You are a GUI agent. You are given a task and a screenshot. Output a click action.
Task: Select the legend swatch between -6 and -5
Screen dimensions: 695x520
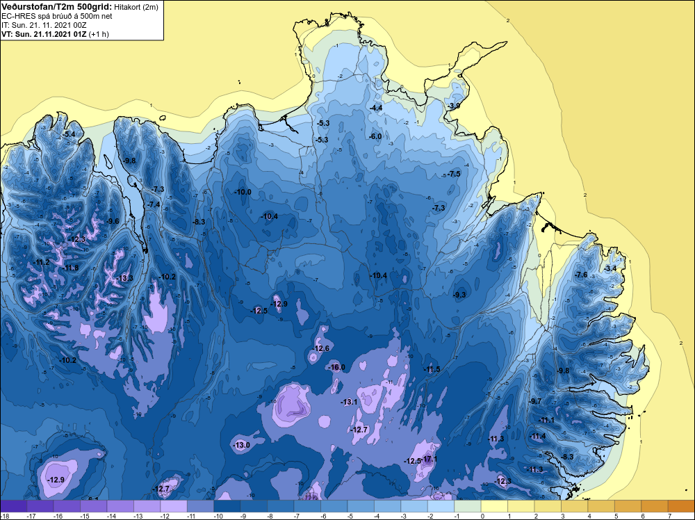tap(334, 506)
